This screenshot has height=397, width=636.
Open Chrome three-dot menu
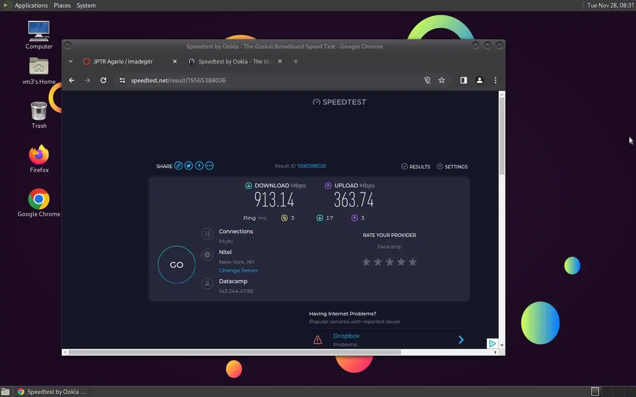[x=496, y=80]
